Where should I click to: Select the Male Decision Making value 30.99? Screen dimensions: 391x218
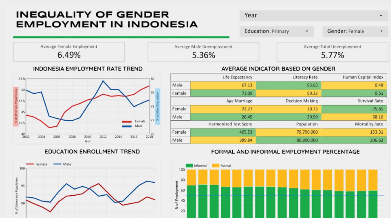click(x=288, y=117)
